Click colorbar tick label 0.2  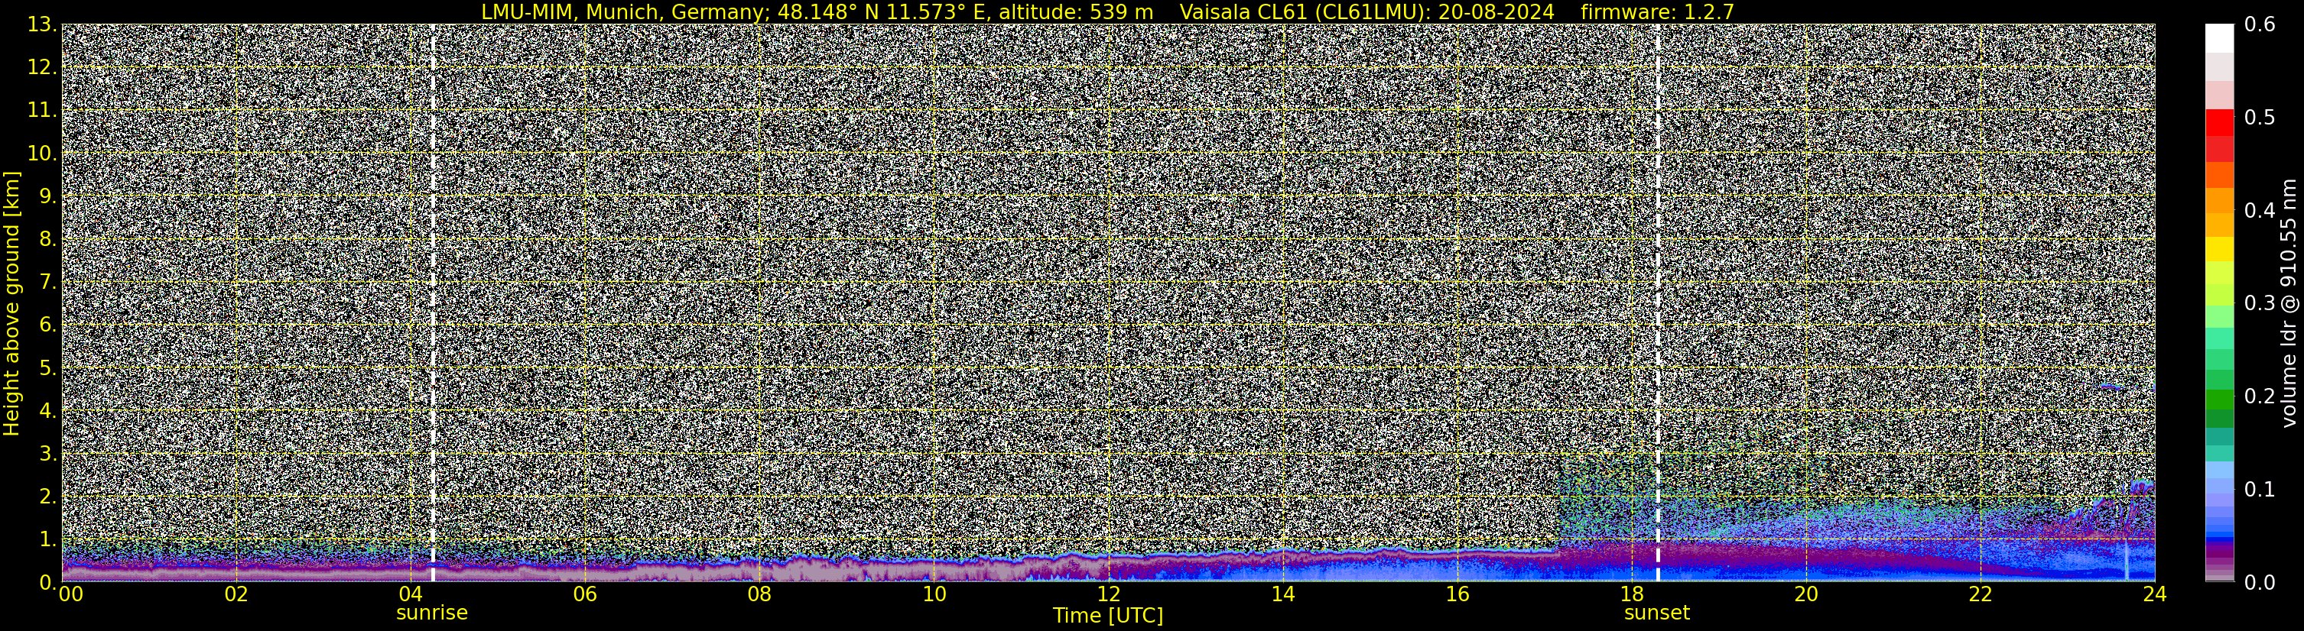[x=2260, y=396]
